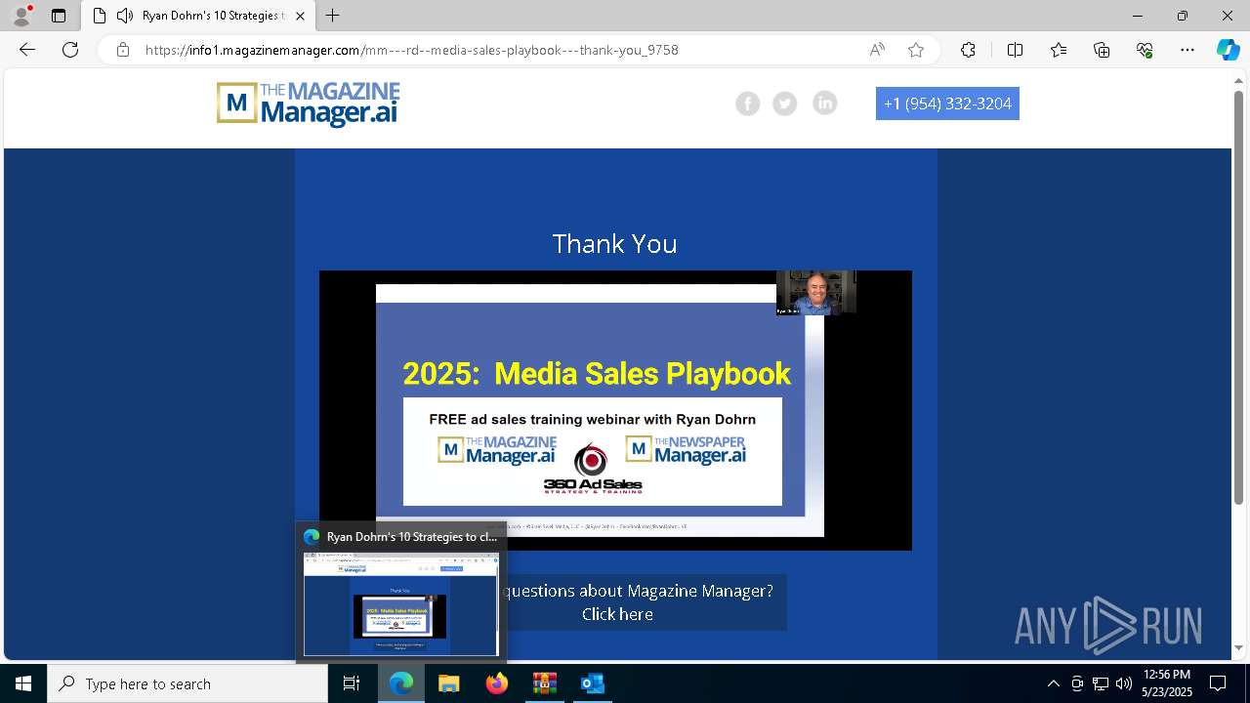Open the Edge profile icon
Image resolution: width=1250 pixels, height=703 pixels.
pyautogui.click(x=21, y=16)
